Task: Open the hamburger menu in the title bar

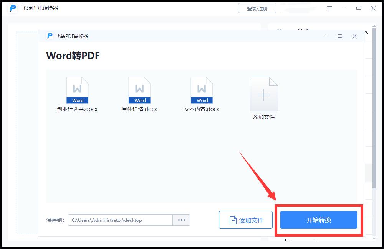Action: [x=329, y=8]
